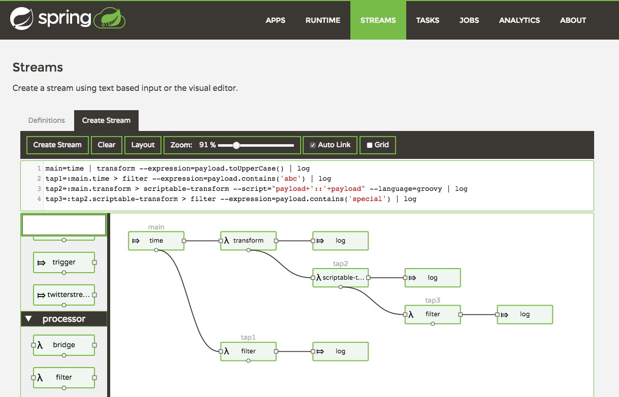Click the Zoom 91 % value
Screen dimensions: 619x397
(207, 145)
